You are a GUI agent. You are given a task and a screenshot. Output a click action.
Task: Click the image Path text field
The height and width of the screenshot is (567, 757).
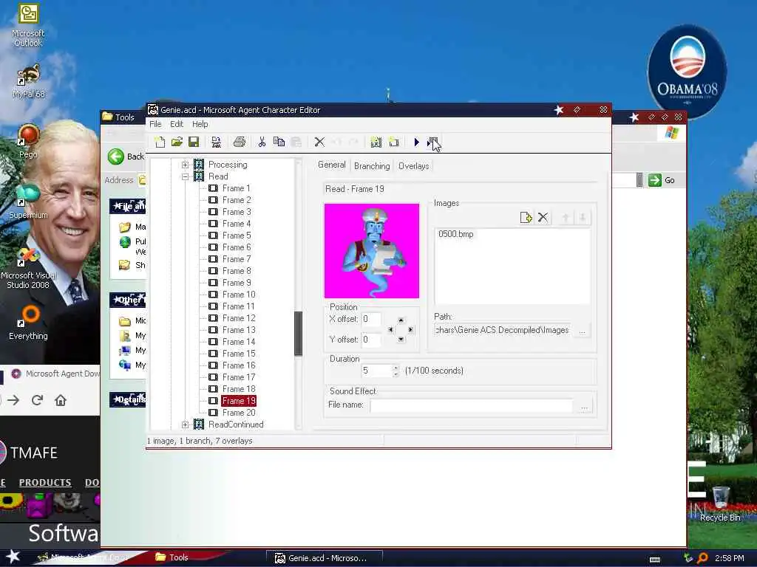click(503, 330)
